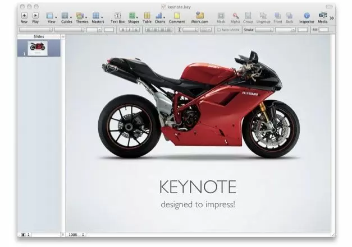
Task: Select the motorcycle slide thumbnail
Action: tap(38, 47)
